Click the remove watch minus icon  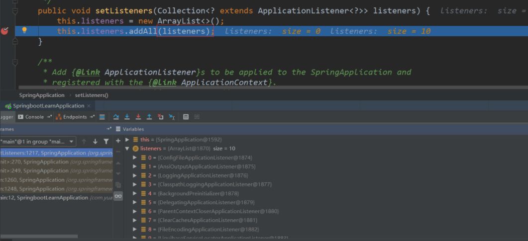point(118,152)
